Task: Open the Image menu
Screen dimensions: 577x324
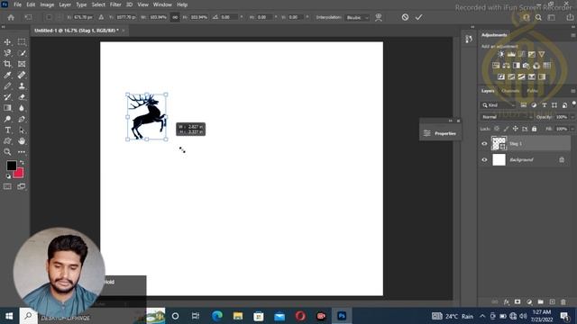Action: pos(47,4)
